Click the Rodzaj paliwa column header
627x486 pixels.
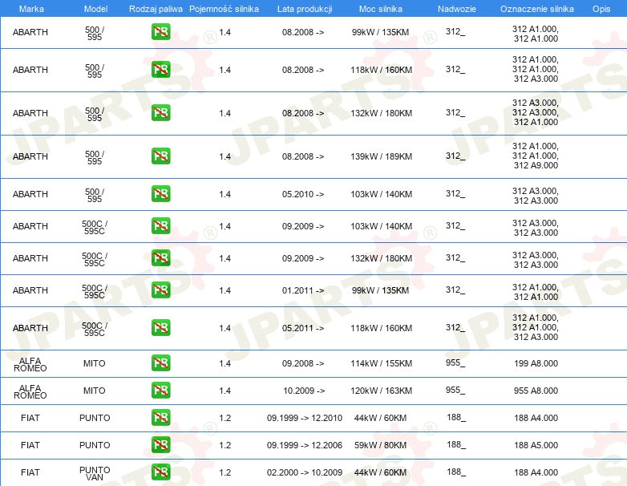pos(156,9)
